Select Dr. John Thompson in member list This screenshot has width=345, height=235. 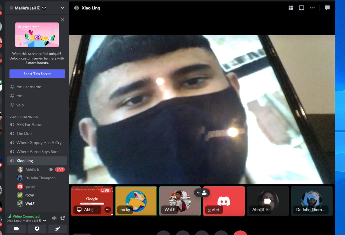pos(41,178)
